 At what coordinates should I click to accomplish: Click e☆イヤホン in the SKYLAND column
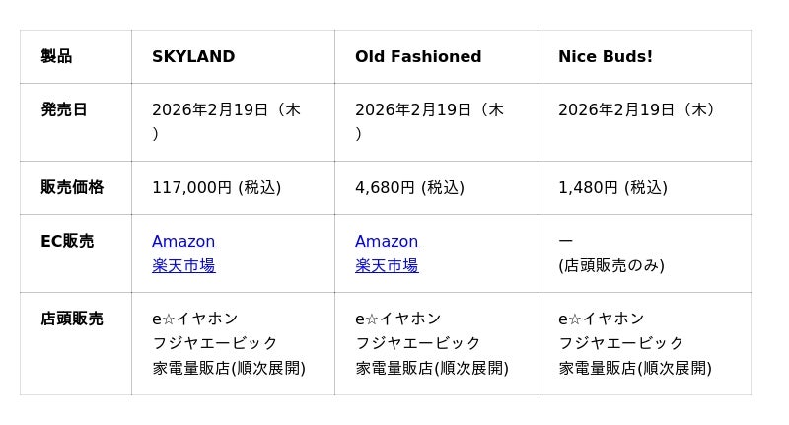pyautogui.click(x=195, y=319)
